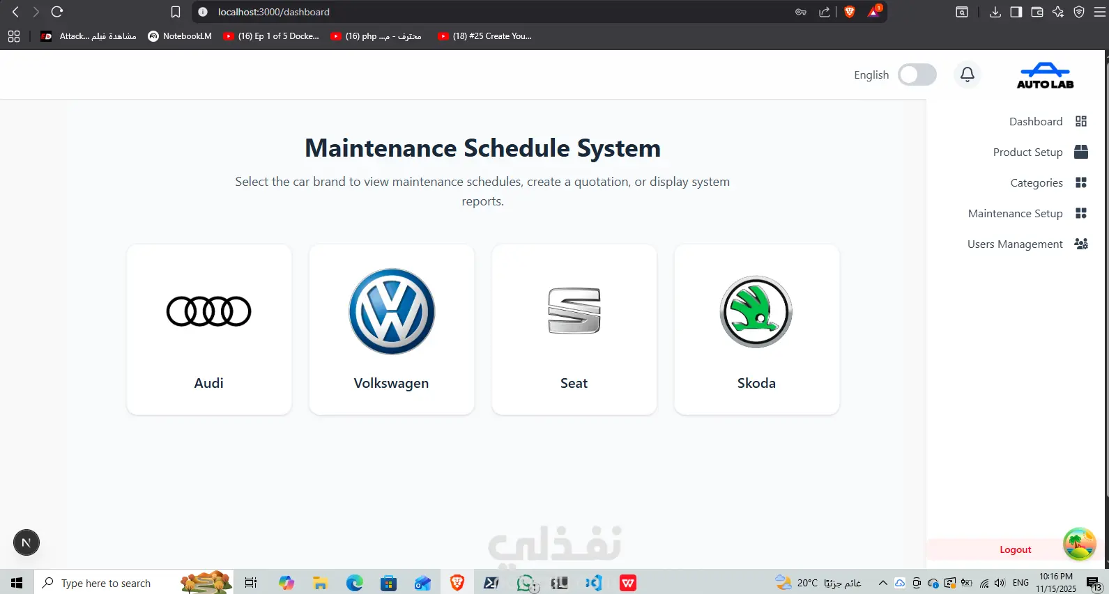
Task: Select the Audi brand card
Action: 209,329
